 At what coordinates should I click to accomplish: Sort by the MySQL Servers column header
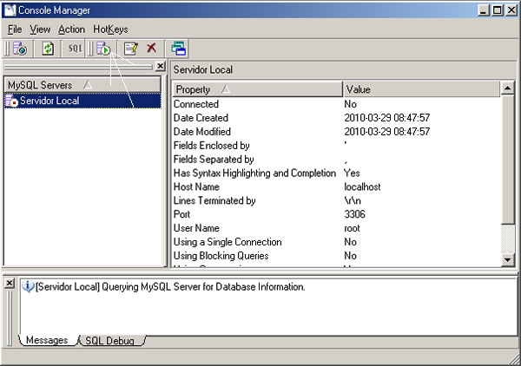pyautogui.click(x=82, y=85)
